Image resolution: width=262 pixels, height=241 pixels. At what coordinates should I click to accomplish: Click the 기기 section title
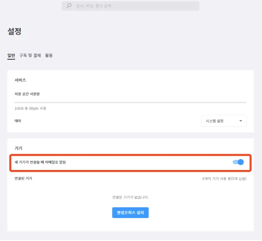point(18,148)
